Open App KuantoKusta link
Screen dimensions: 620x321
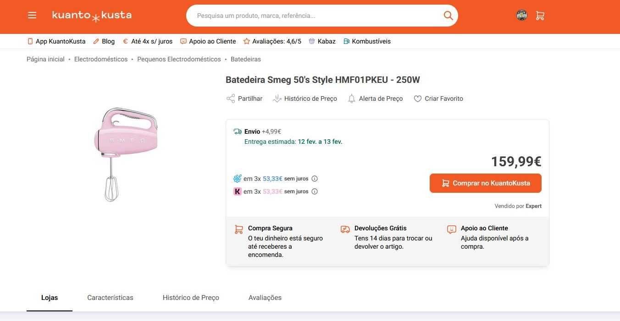56,41
